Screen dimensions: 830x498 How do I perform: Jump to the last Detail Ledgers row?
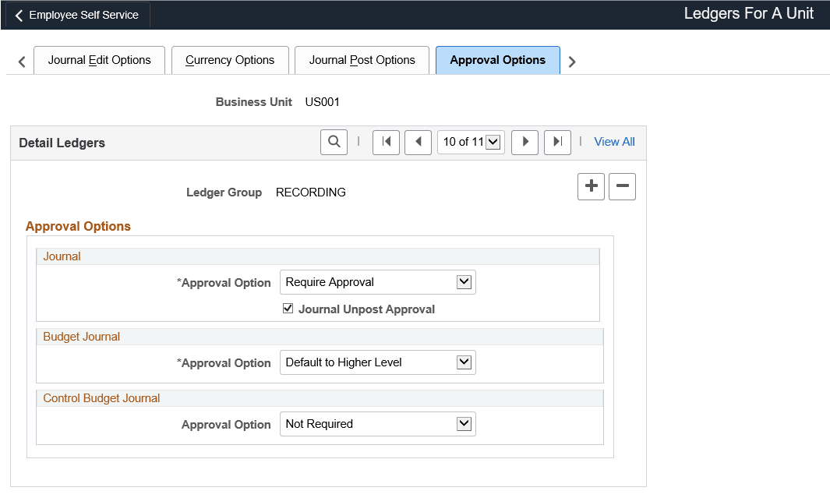click(557, 142)
